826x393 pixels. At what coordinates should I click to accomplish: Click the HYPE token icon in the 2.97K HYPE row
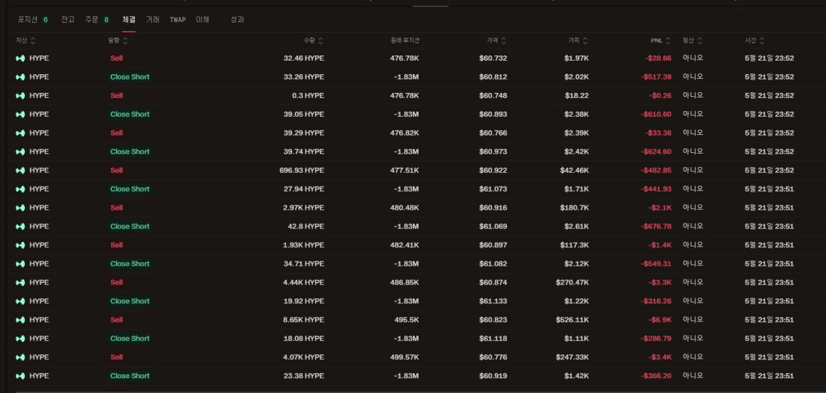pyautogui.click(x=21, y=208)
